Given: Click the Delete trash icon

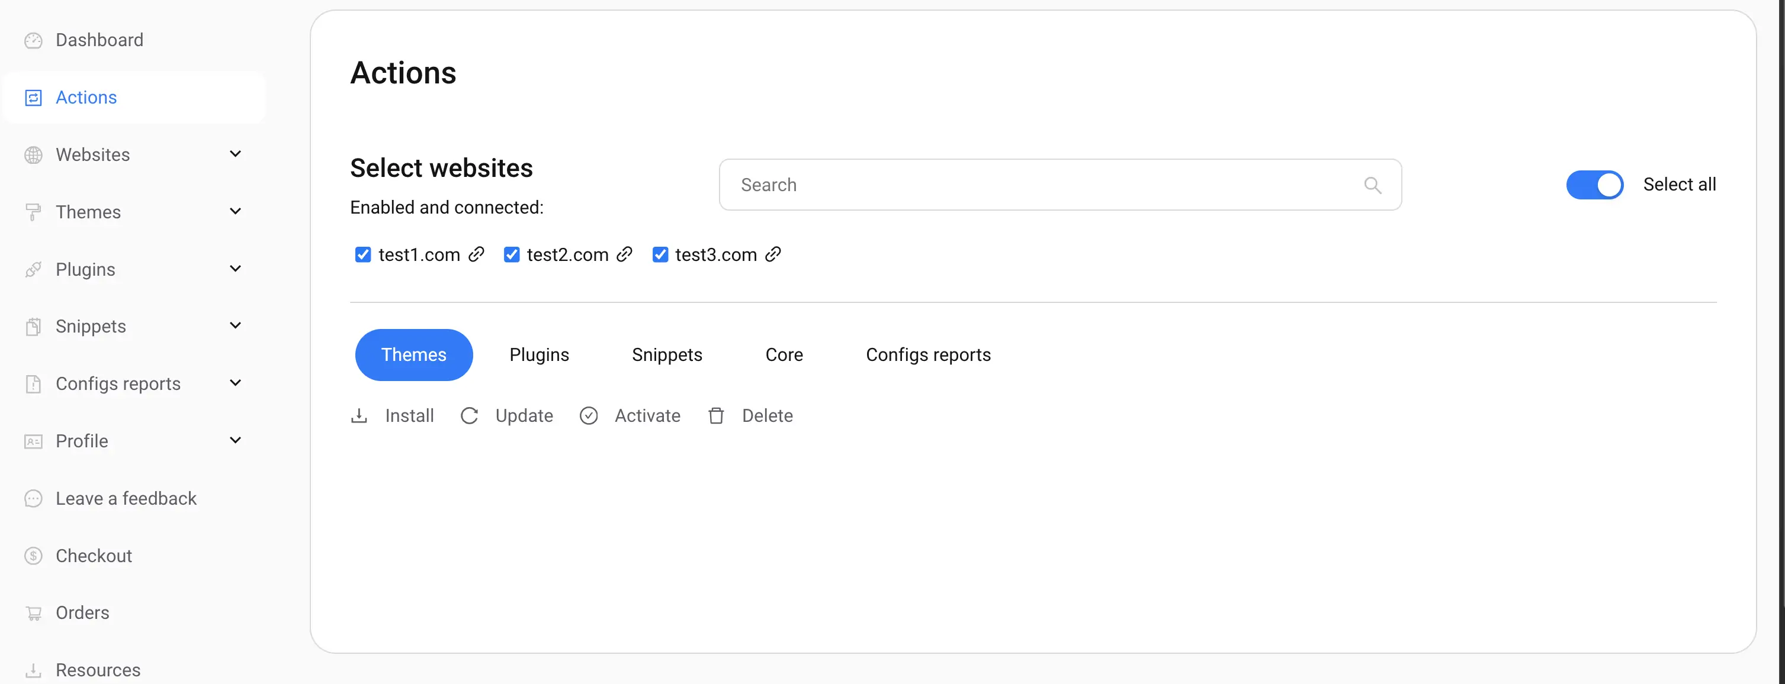Looking at the screenshot, I should pyautogui.click(x=717, y=415).
